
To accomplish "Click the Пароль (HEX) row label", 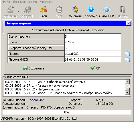I will pos(36,59).
